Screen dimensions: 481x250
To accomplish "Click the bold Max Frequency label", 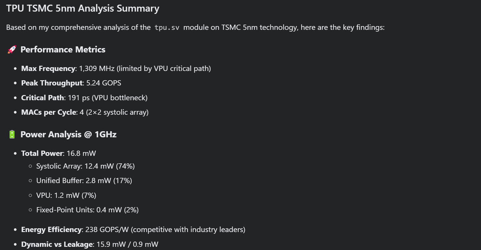I will [48, 69].
